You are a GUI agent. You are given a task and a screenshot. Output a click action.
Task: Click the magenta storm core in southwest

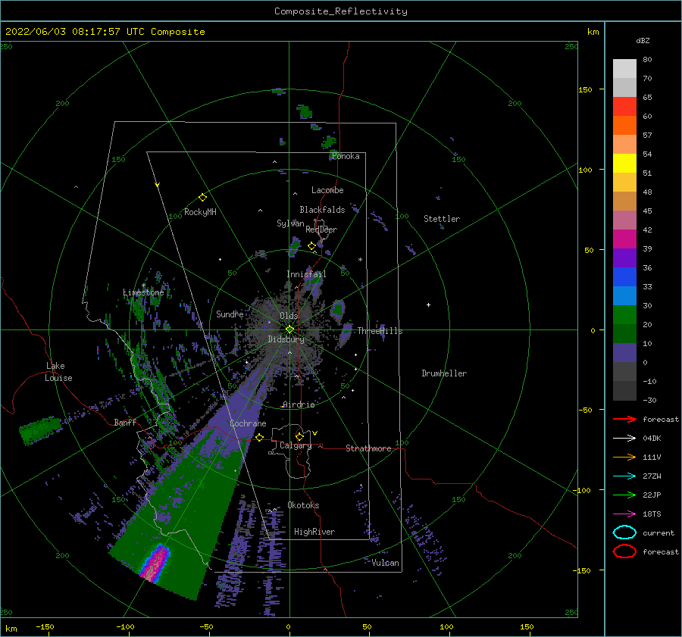(x=155, y=563)
